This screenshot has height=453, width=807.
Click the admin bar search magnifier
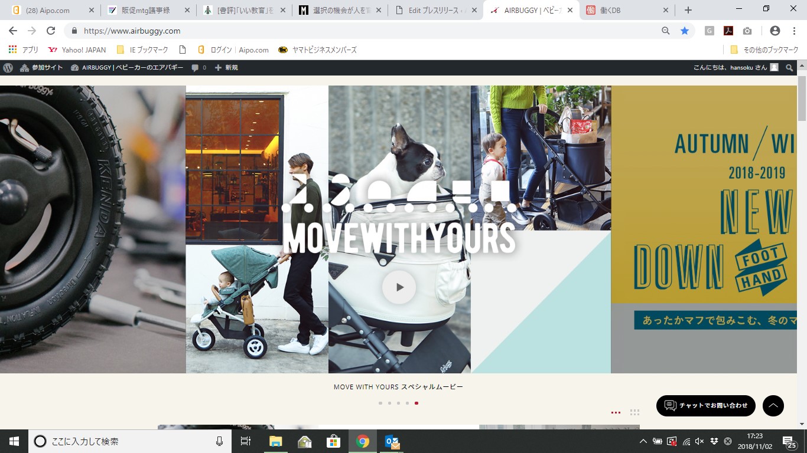point(789,68)
